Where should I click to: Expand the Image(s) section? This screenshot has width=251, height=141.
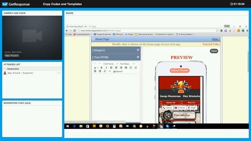[x=138, y=50]
